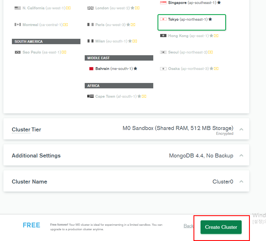Viewport: 266px width, 241px height.
Task: Click the Canada flag icon beside Montreal
Action: pyautogui.click(x=18, y=25)
